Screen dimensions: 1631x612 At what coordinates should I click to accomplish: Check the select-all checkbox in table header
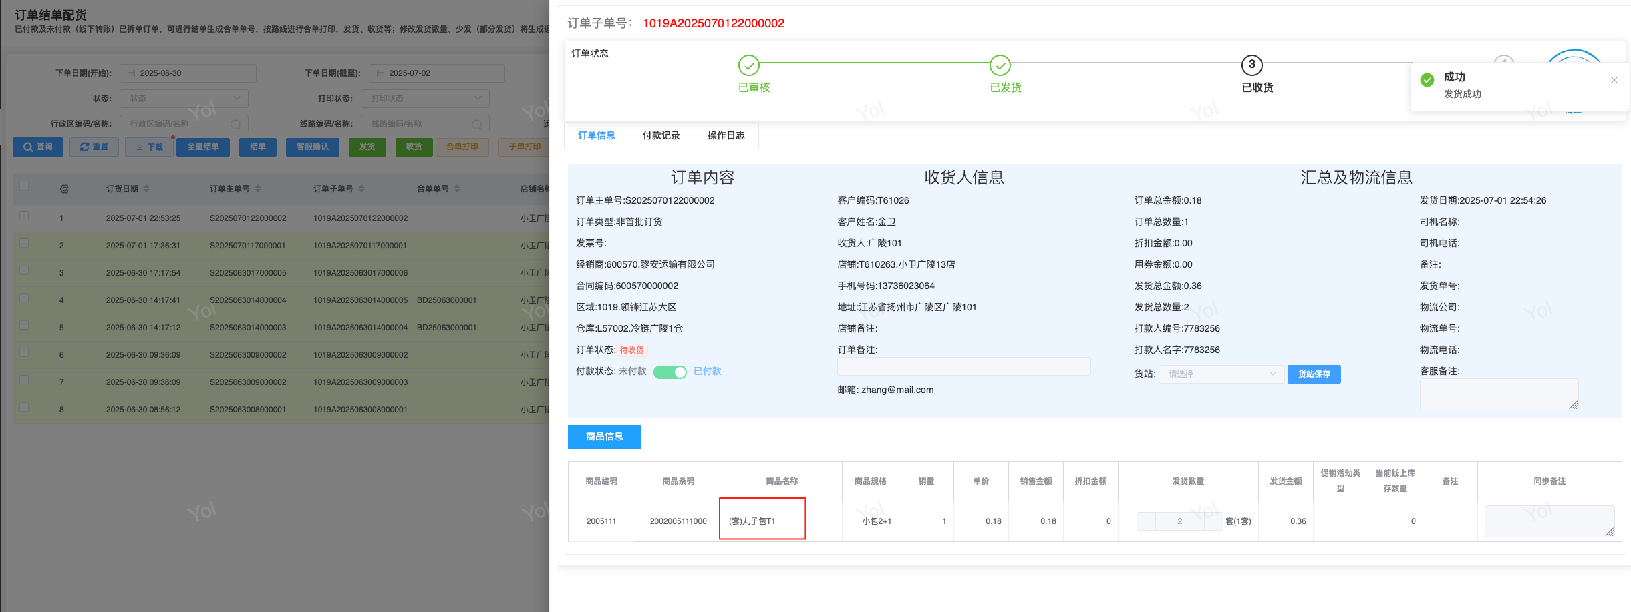point(24,186)
